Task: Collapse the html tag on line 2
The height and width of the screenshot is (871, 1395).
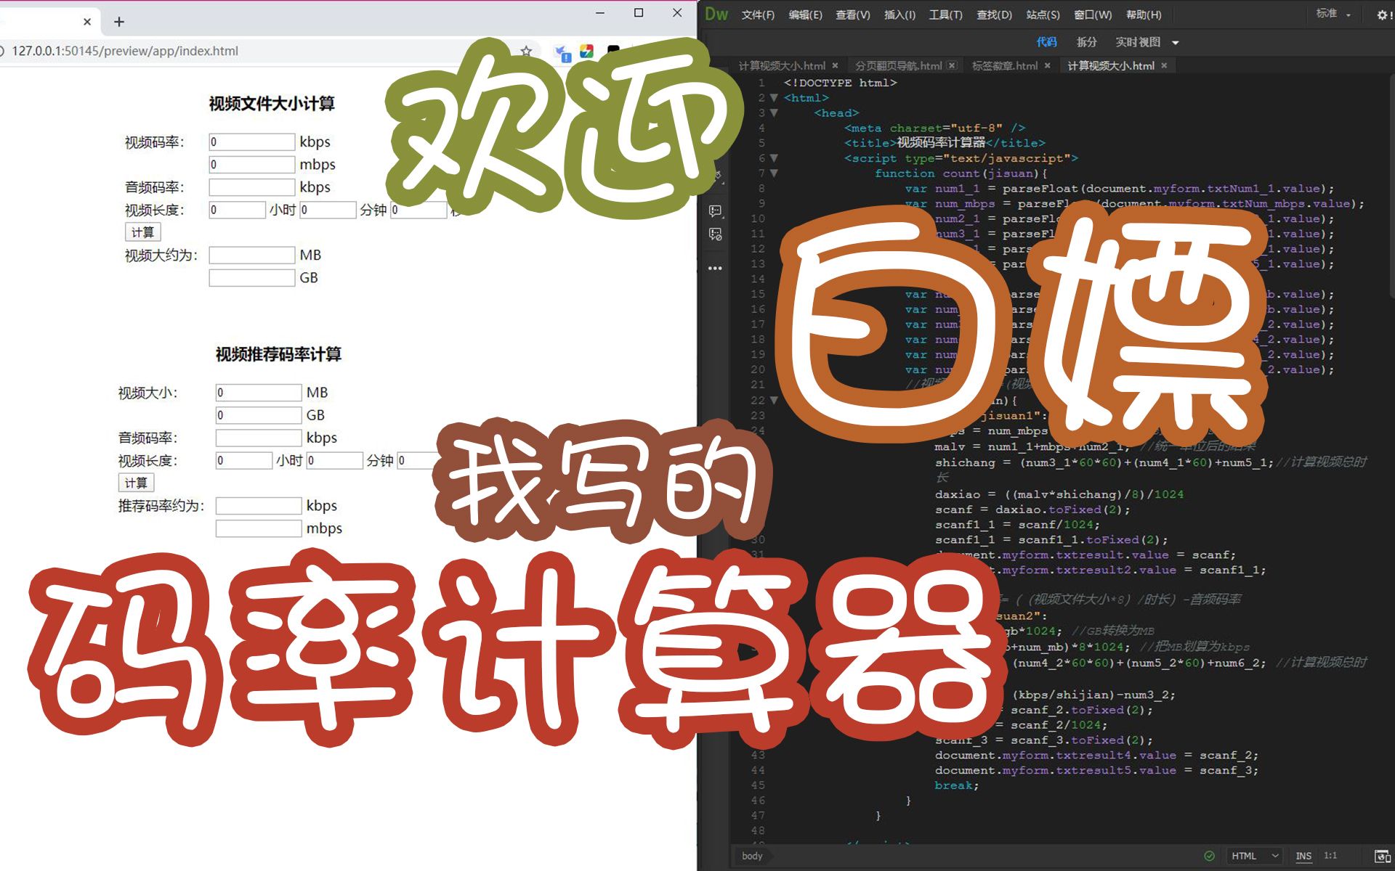Action: pos(774,97)
